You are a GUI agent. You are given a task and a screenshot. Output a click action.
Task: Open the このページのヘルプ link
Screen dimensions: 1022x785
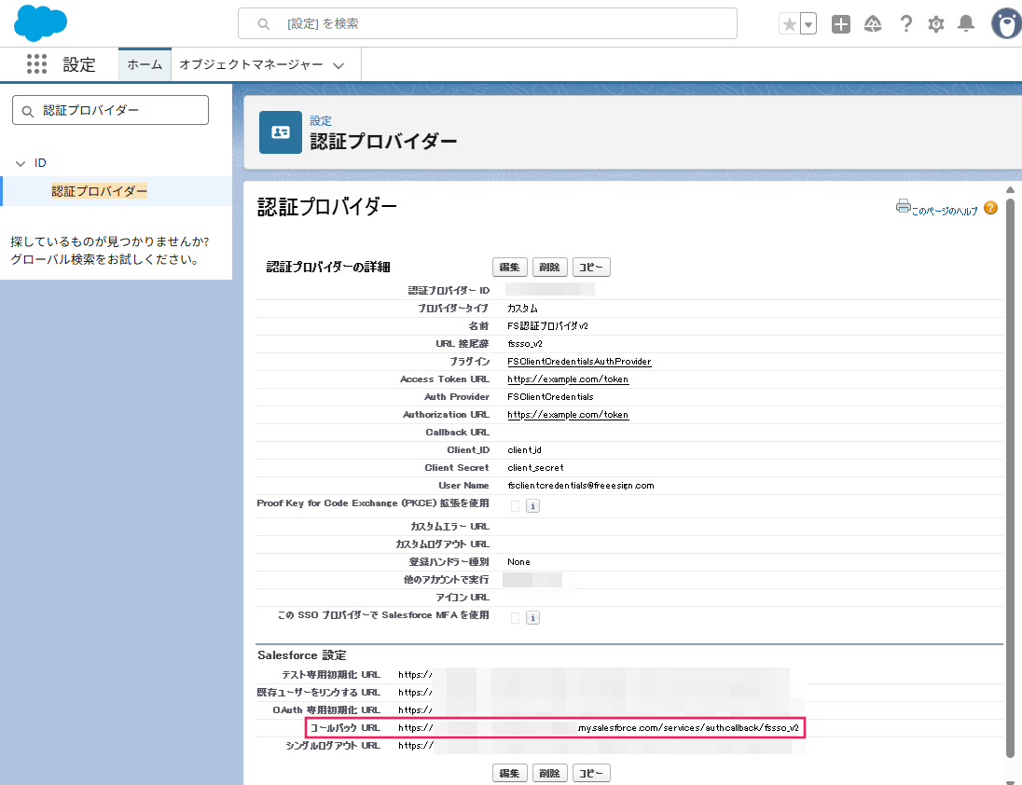(944, 211)
